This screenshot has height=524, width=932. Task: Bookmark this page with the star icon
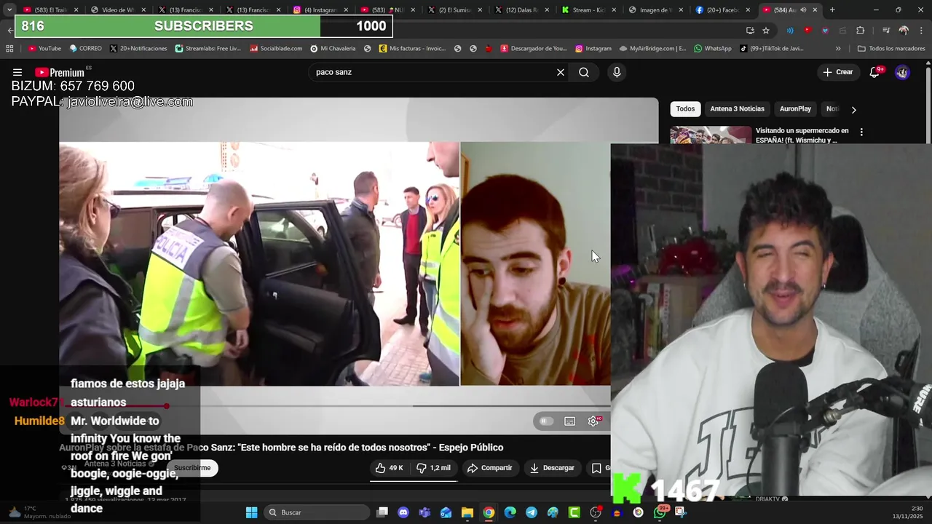coord(766,31)
